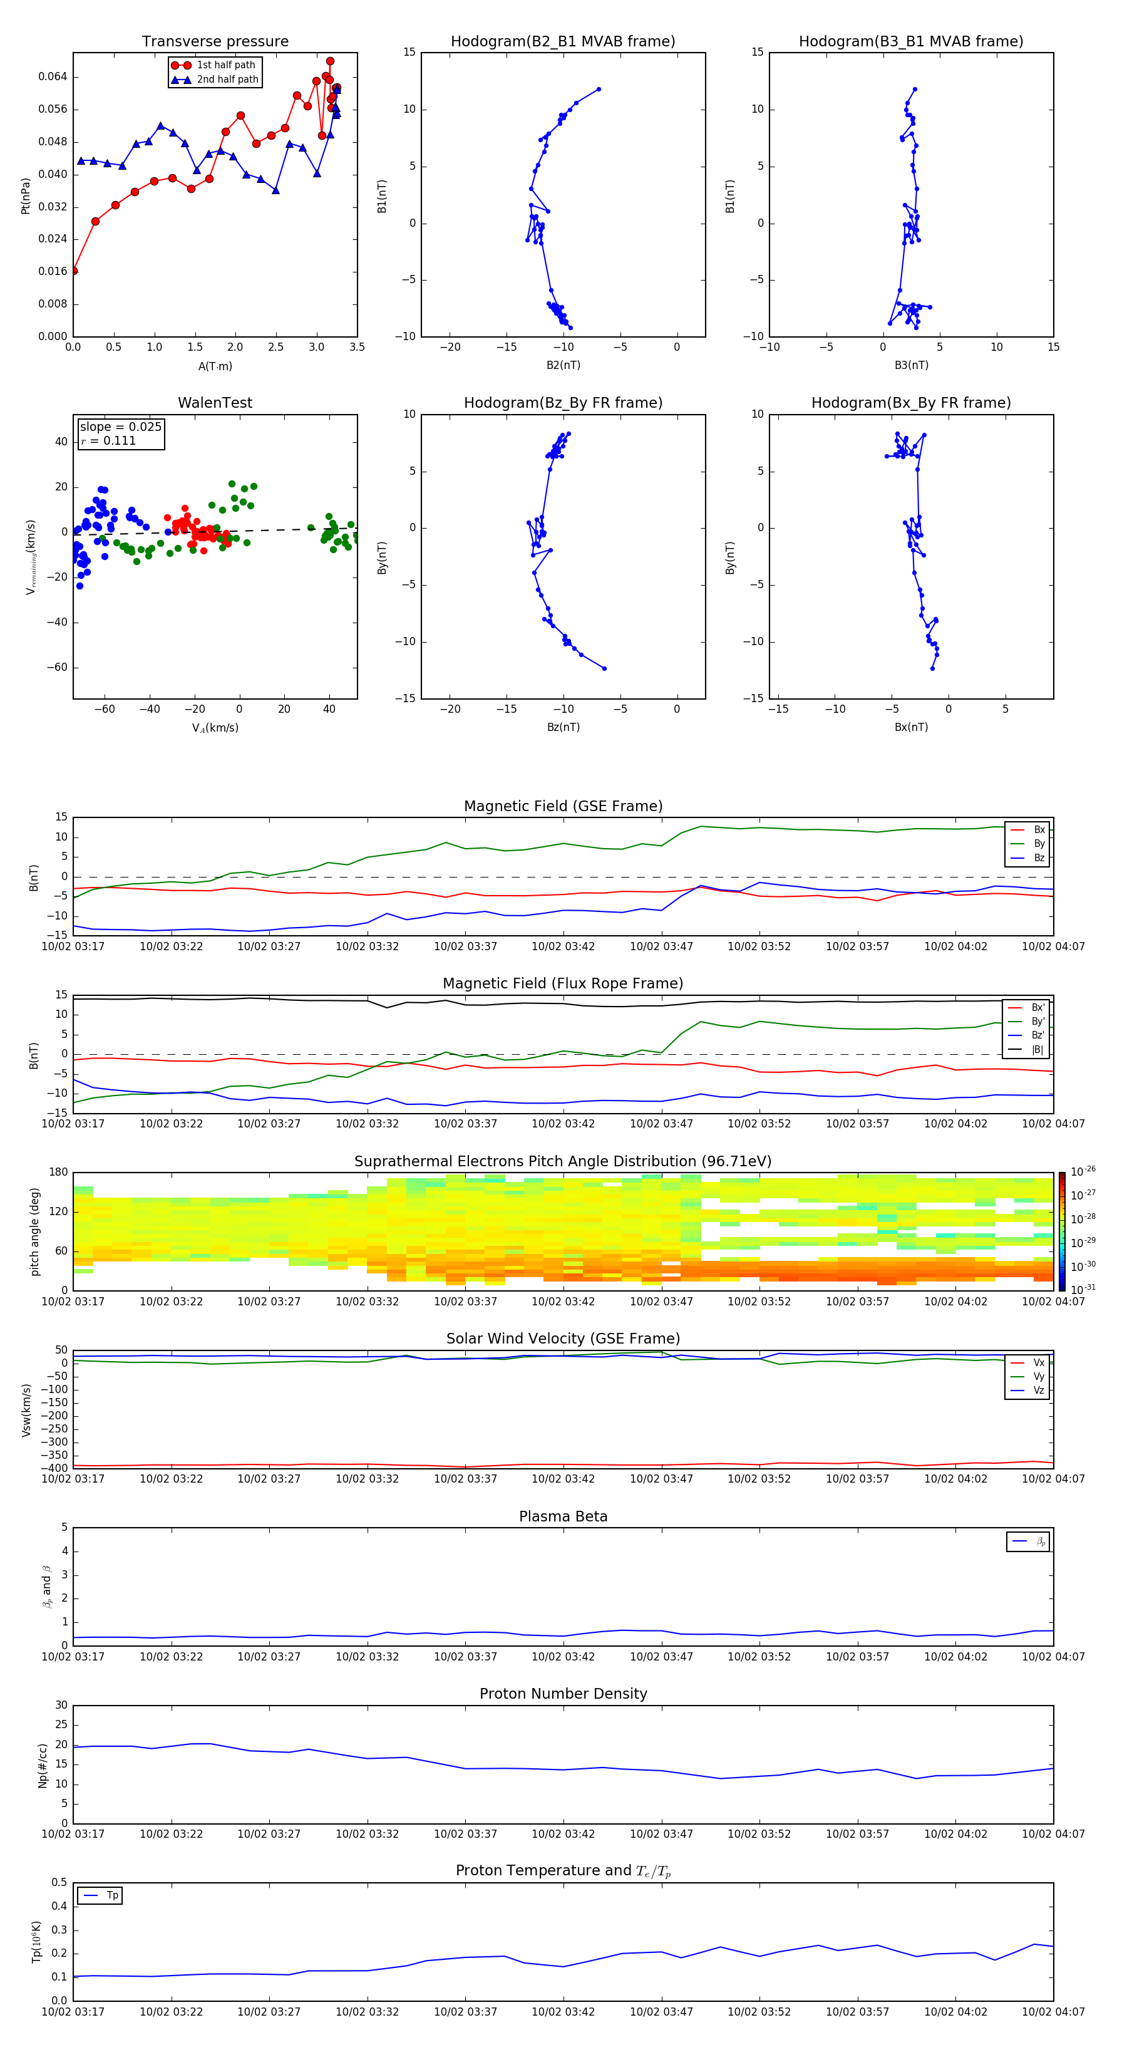The height and width of the screenshot is (2067, 1127).
Task: Click 'By' in GSE magnetic field legend
Action: click(x=1027, y=844)
